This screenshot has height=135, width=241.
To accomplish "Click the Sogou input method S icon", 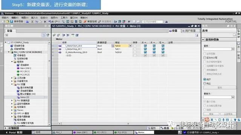I will 207,120.
